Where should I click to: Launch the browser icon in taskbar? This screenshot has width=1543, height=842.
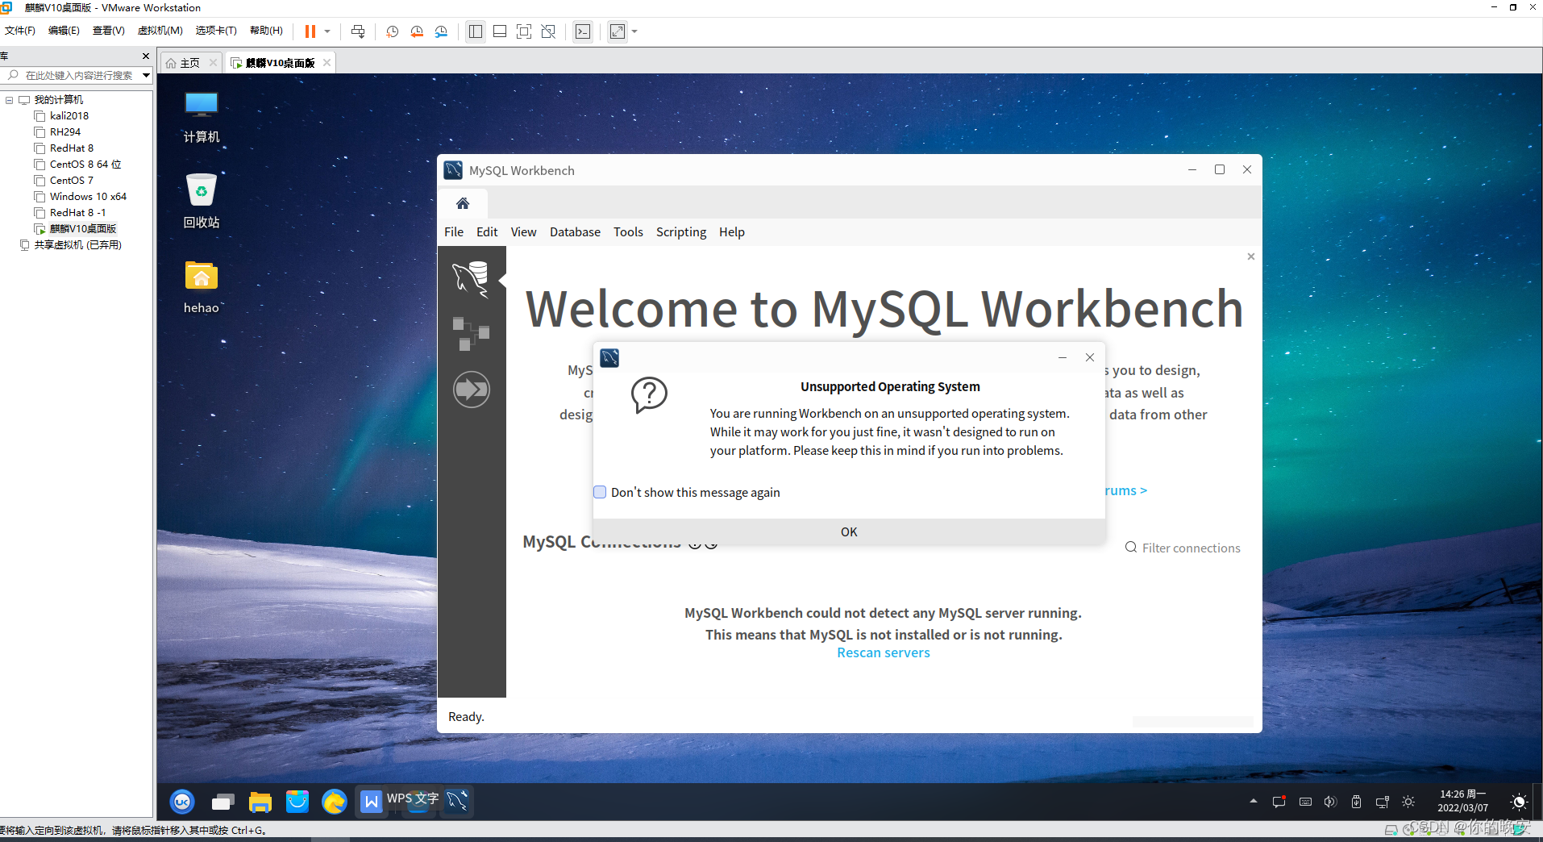(334, 802)
